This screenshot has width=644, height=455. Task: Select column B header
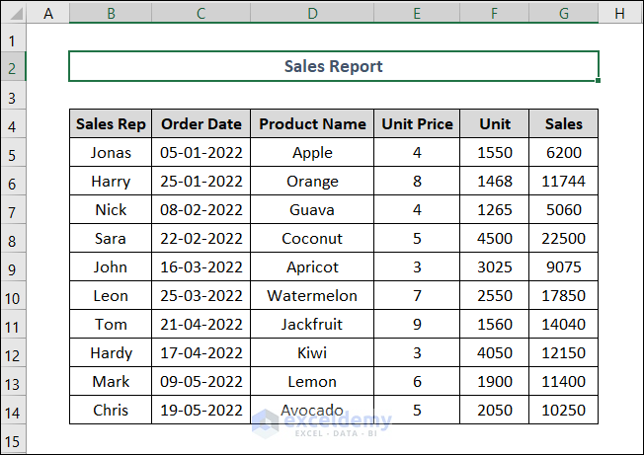[110, 13]
